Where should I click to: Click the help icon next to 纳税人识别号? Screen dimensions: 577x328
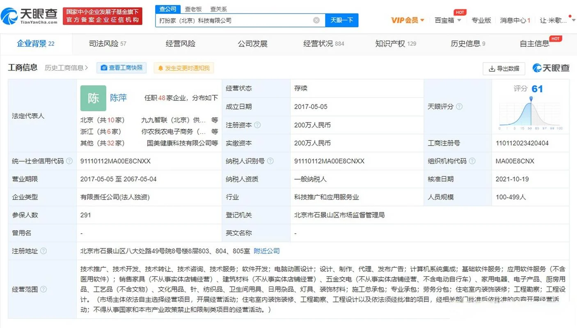270,161
